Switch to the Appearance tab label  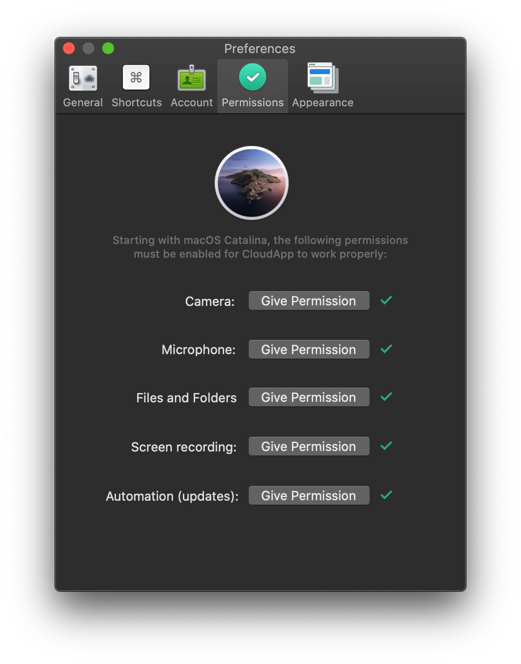(x=323, y=102)
